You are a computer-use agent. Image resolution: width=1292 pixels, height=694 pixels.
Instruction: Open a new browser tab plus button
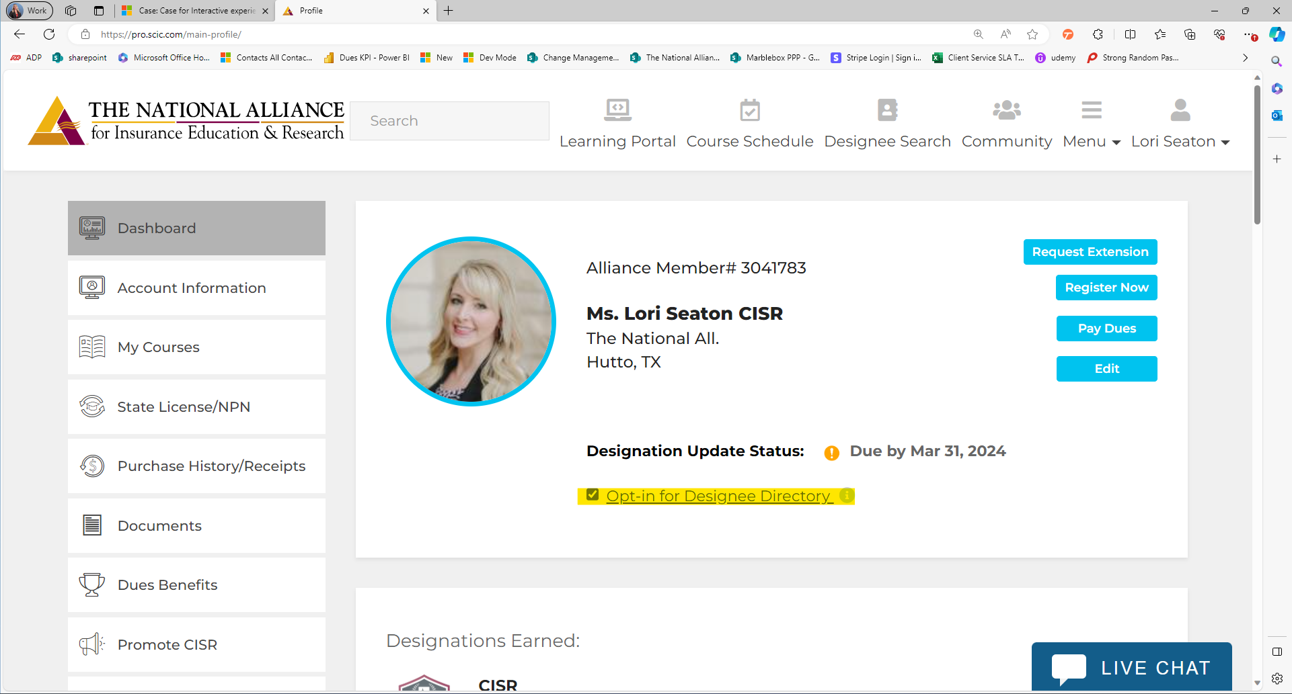[449, 10]
